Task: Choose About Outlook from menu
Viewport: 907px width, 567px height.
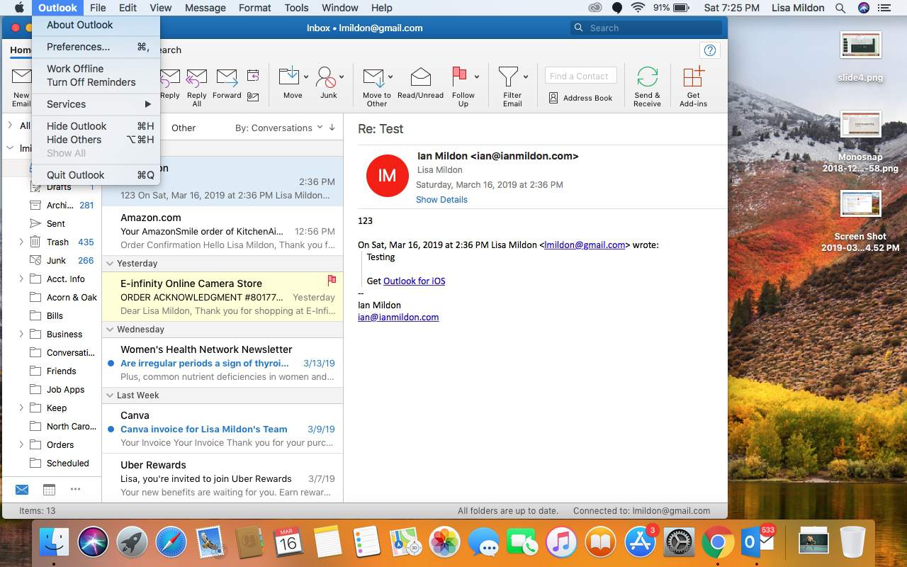Action: (96, 25)
